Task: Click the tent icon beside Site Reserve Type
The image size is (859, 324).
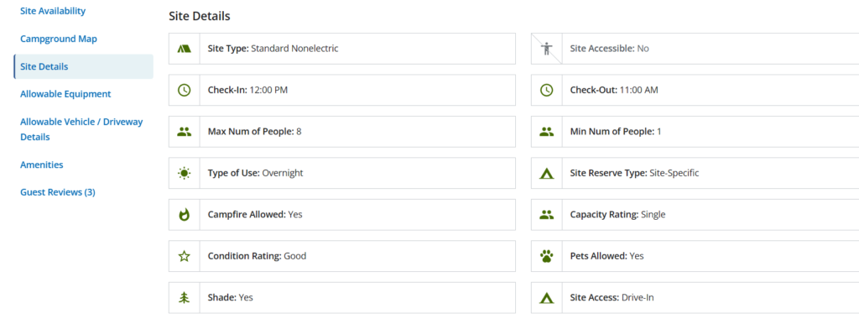Action: (547, 173)
